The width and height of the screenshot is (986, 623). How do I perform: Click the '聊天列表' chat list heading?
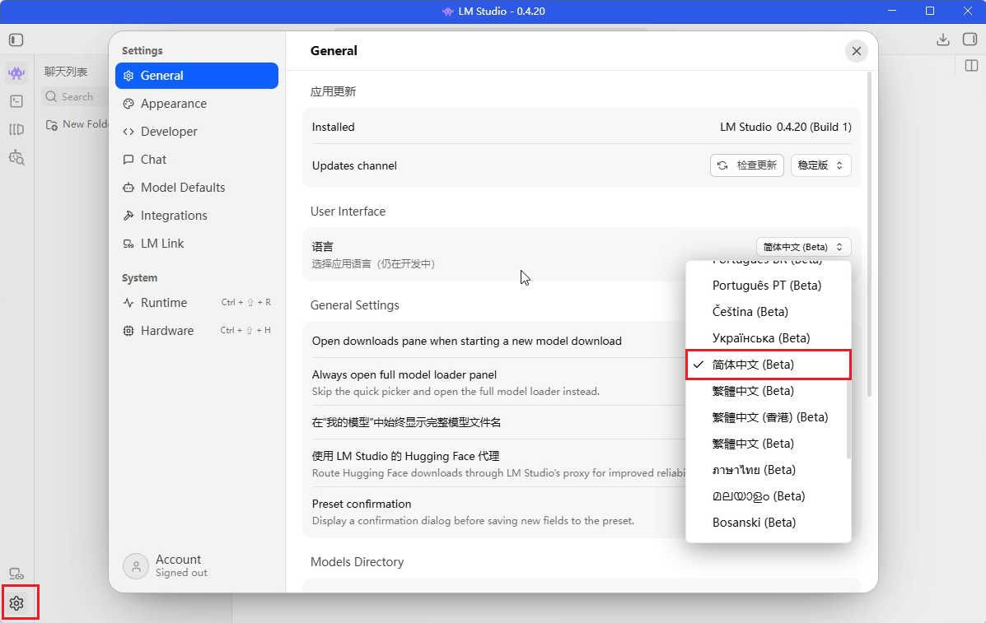[x=66, y=72]
